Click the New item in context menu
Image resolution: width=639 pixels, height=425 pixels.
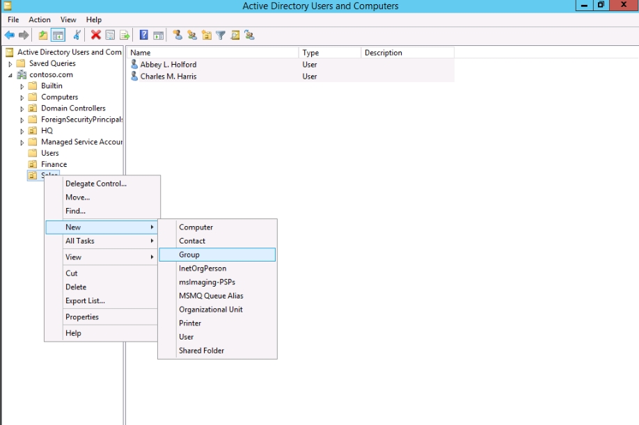tap(101, 227)
